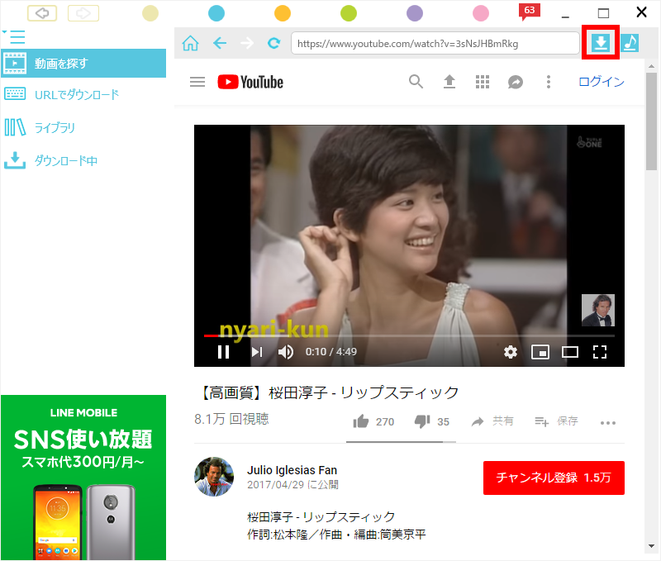Select the green color theme dot
This screenshot has width=661, height=561.
349,13
